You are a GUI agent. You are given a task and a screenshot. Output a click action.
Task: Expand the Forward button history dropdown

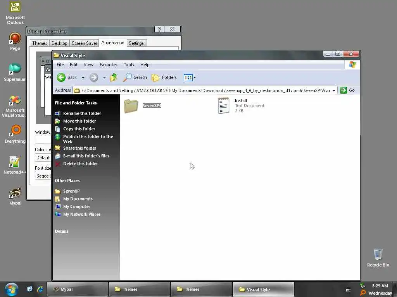[x=104, y=77]
